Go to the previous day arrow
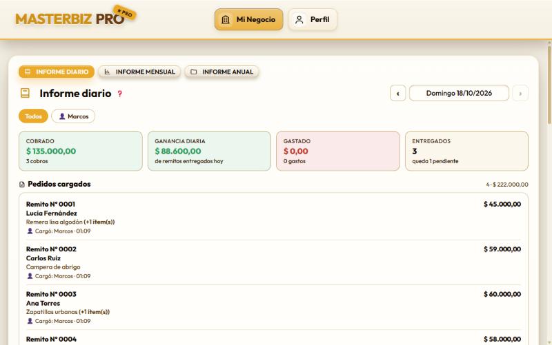 coord(398,94)
